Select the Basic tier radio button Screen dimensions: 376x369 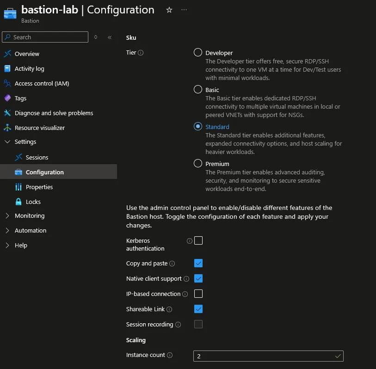(x=198, y=89)
